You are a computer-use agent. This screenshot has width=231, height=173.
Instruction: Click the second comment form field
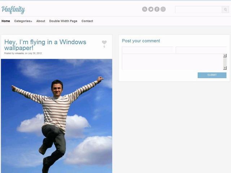[201, 50]
